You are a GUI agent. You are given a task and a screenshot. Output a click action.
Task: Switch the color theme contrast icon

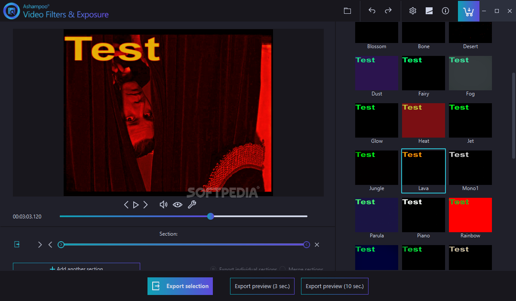pyautogui.click(x=429, y=11)
